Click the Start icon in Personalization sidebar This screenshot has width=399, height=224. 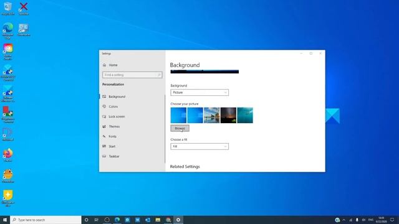pos(104,146)
